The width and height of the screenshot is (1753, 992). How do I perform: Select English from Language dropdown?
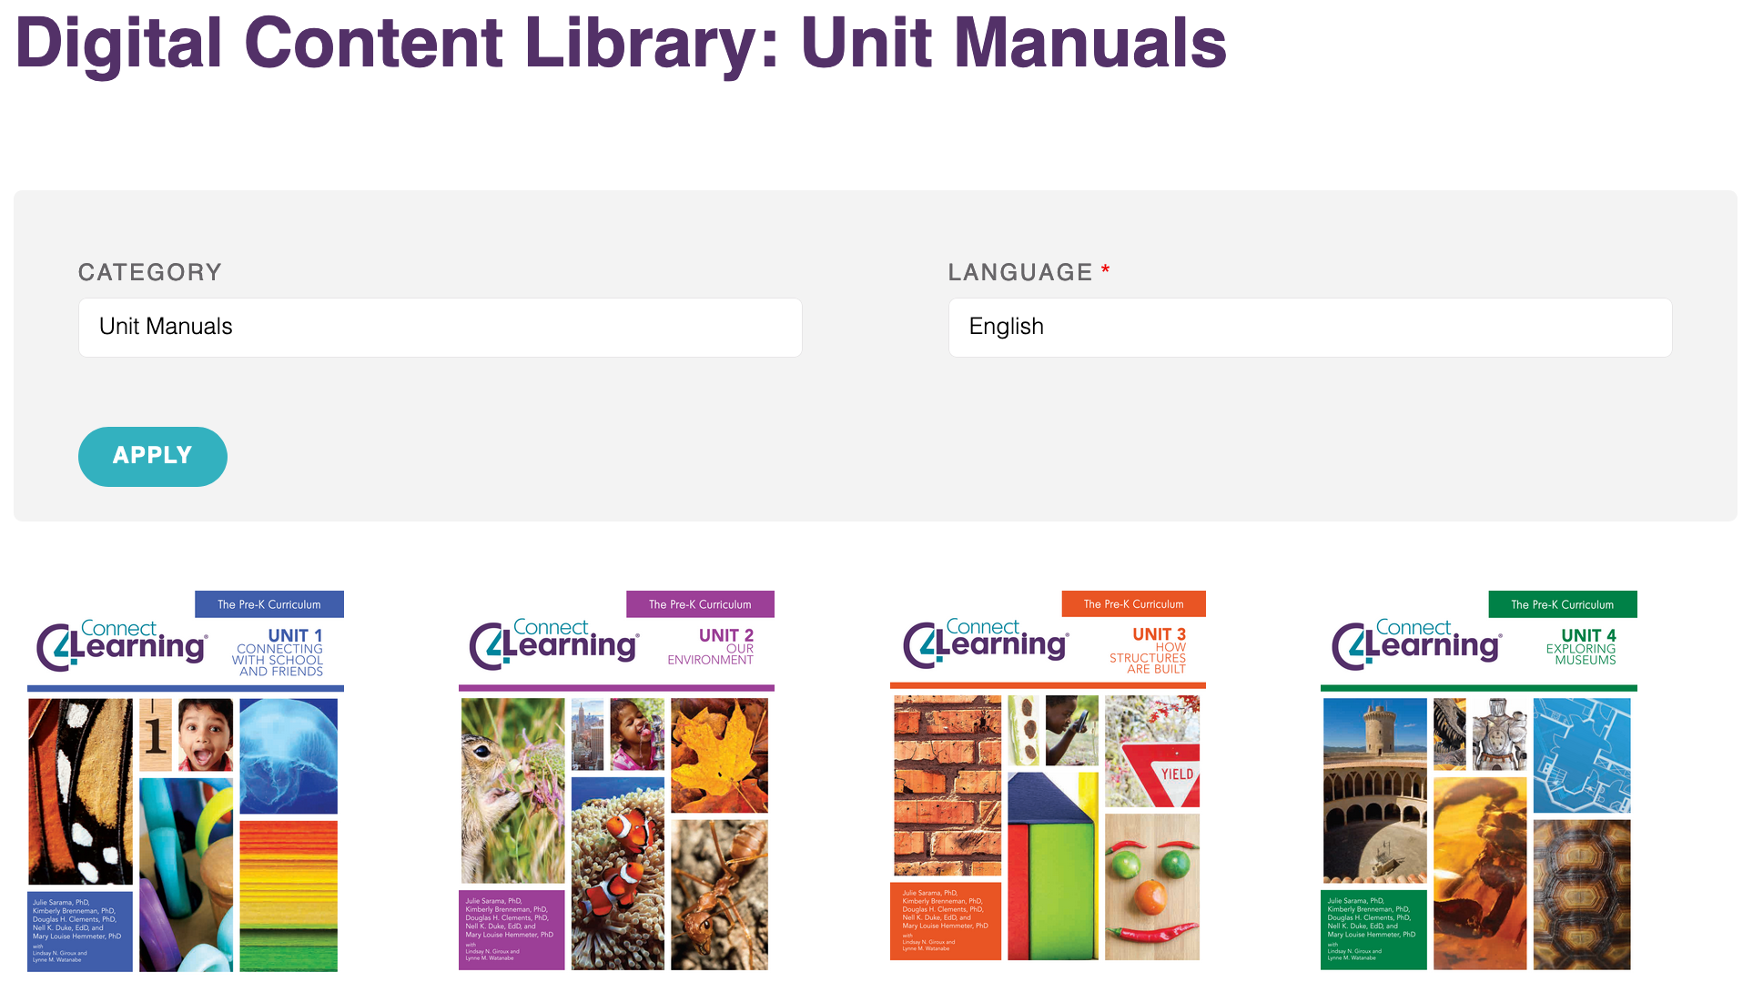coord(1310,326)
